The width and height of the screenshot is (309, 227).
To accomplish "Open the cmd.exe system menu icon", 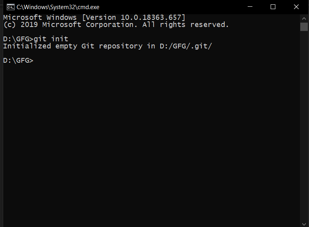I will click(11, 7).
